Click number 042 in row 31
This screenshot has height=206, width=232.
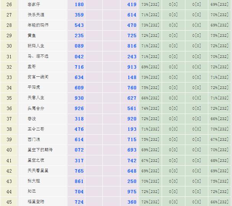pos(79,57)
